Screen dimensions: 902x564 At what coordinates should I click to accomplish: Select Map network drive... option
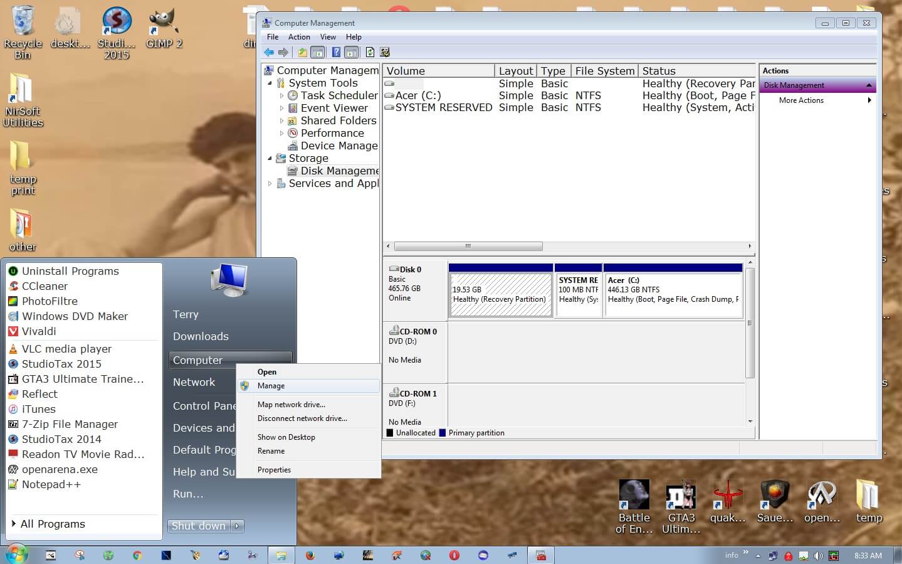pos(309,405)
